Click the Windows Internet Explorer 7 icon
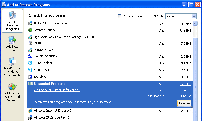Screen dimensions: 202x121 point(30,111)
